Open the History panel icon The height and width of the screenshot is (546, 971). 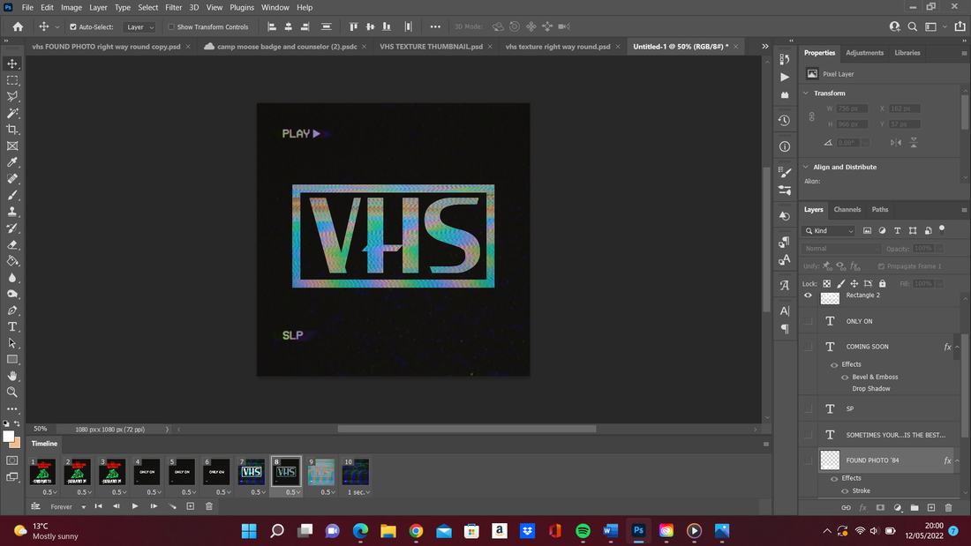click(785, 120)
